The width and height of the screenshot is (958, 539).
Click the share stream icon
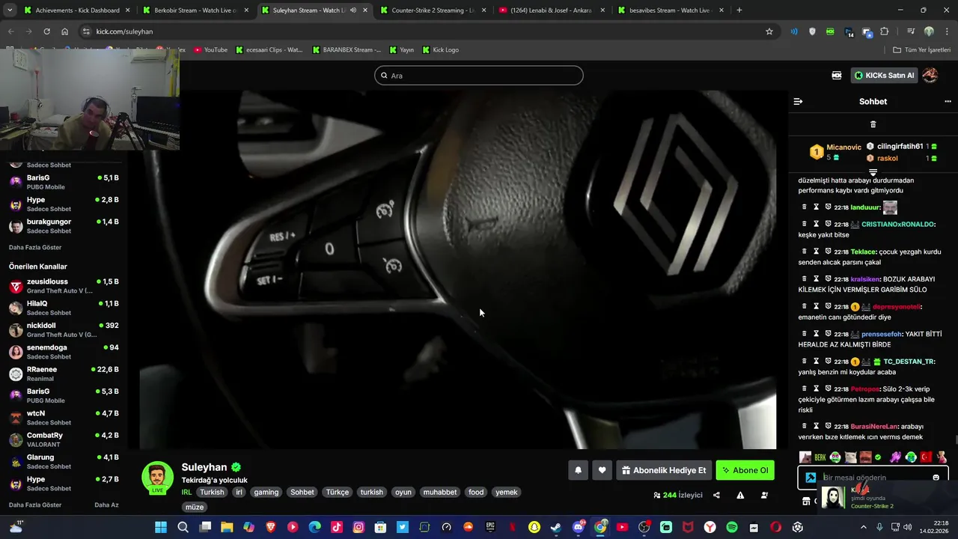(716, 495)
